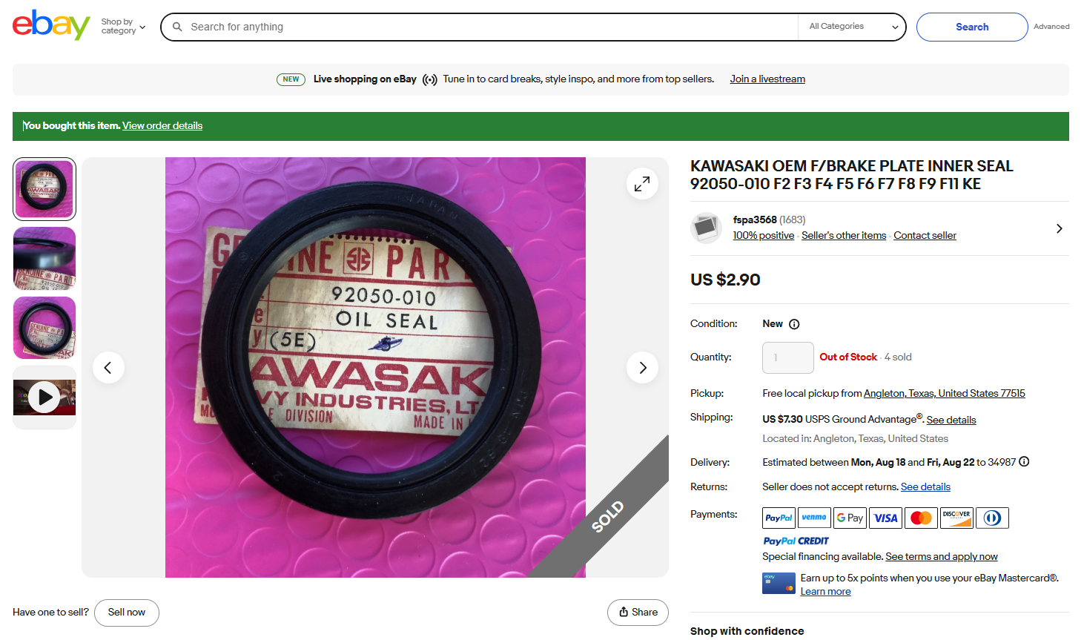Image resolution: width=1084 pixels, height=640 pixels.
Task: Expand the Shop by category menu
Action: tap(123, 27)
